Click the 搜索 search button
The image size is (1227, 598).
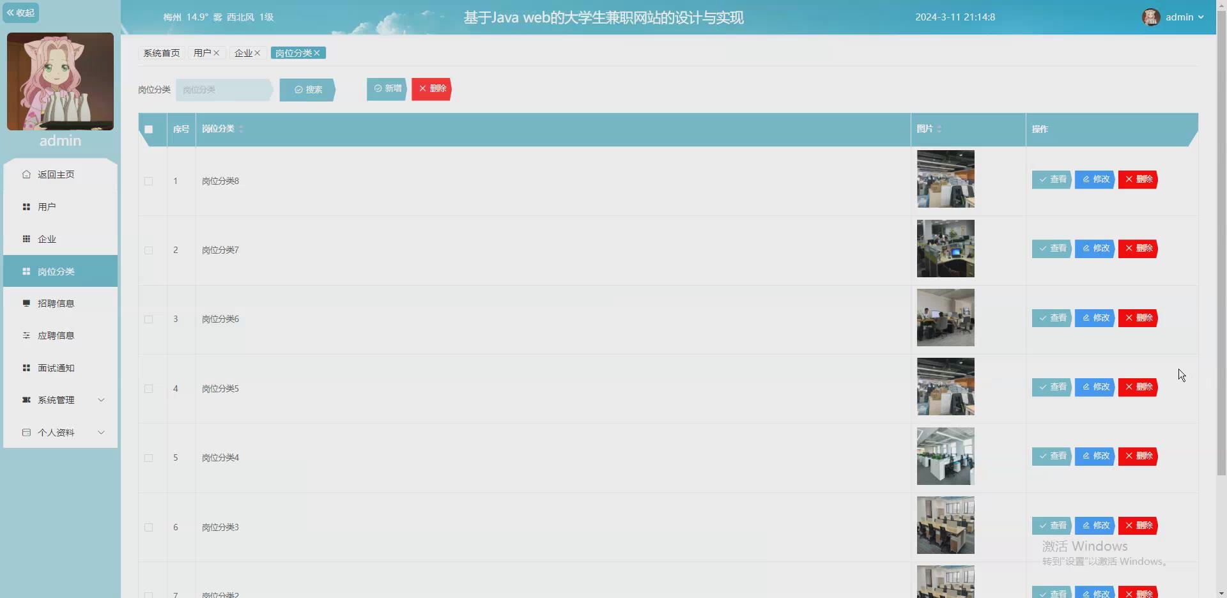click(307, 90)
